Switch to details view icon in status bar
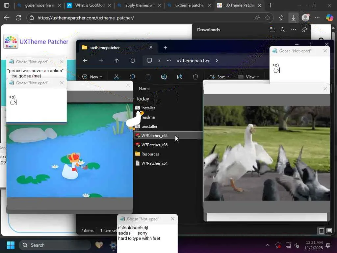337x253 pixels. point(322,231)
